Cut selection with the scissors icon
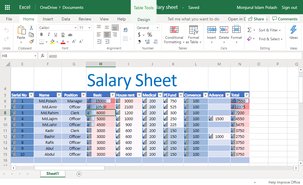303x185 pixels. pyautogui.click(x=31, y=28)
